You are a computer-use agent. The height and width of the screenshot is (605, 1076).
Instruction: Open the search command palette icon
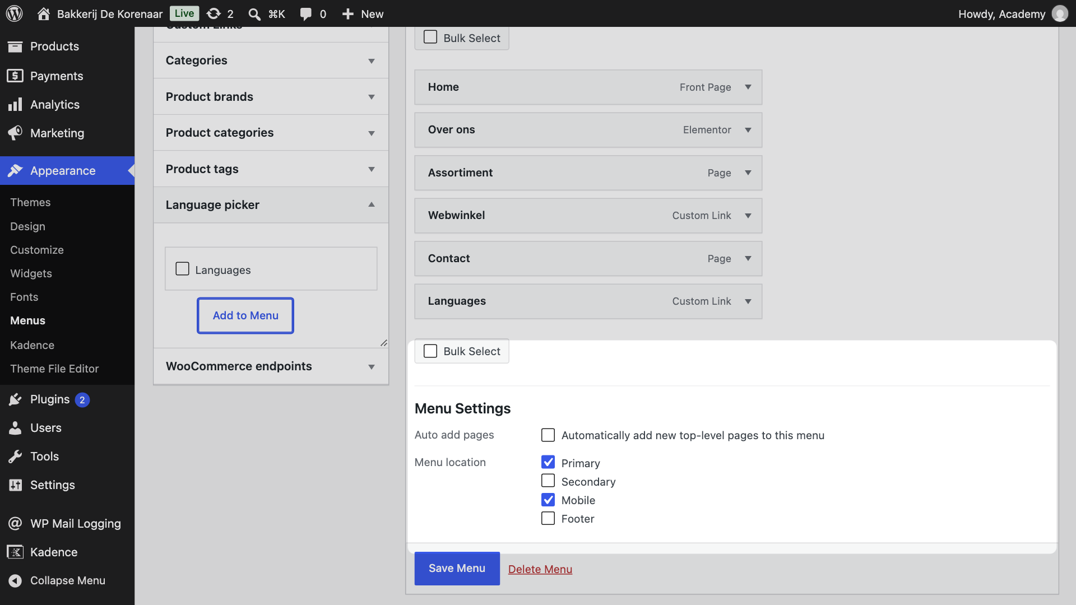(x=254, y=14)
